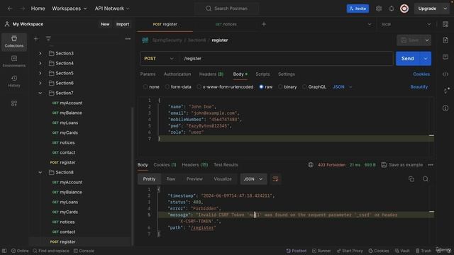The image size is (454, 255).
Task: Click Save as example
Action: pos(402,165)
